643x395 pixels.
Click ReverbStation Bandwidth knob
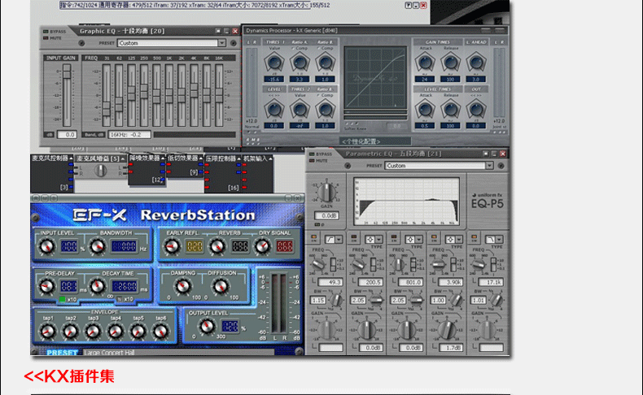coord(97,246)
